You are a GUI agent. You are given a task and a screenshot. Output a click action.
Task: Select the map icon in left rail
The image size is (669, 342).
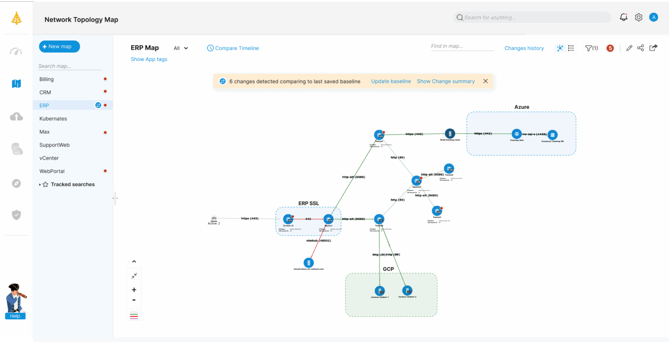click(x=16, y=84)
